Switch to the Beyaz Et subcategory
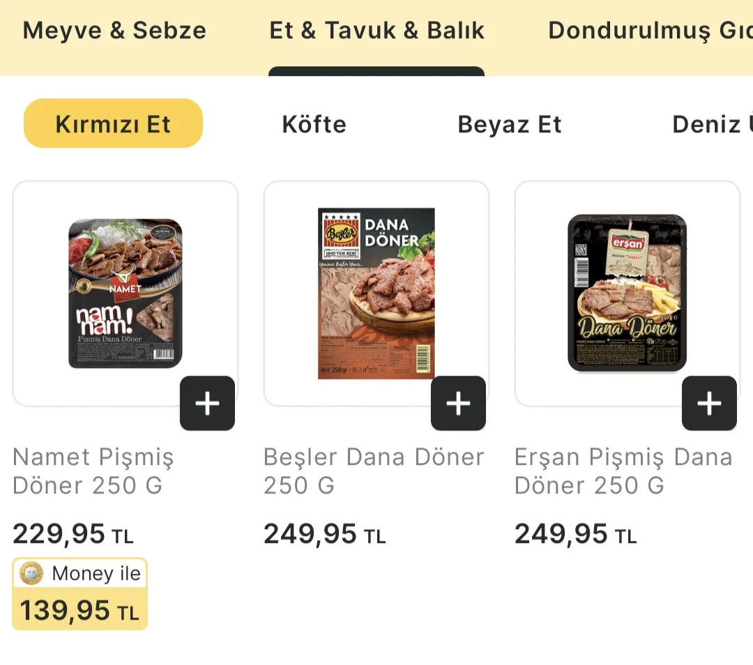Image resolution: width=753 pixels, height=665 pixels. (510, 124)
